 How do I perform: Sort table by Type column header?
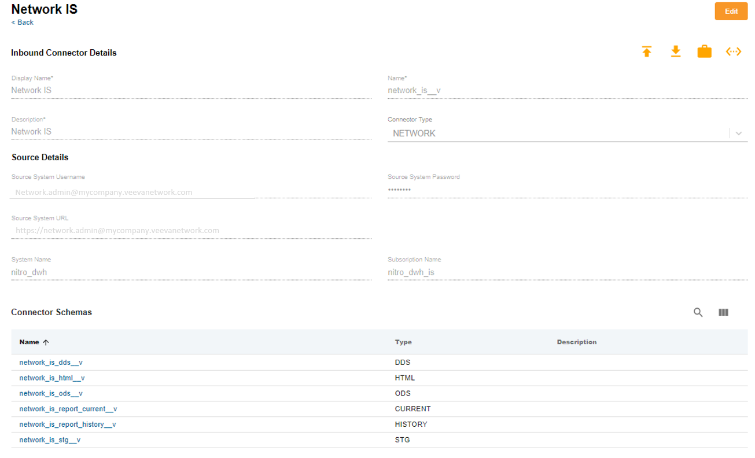[x=403, y=342]
